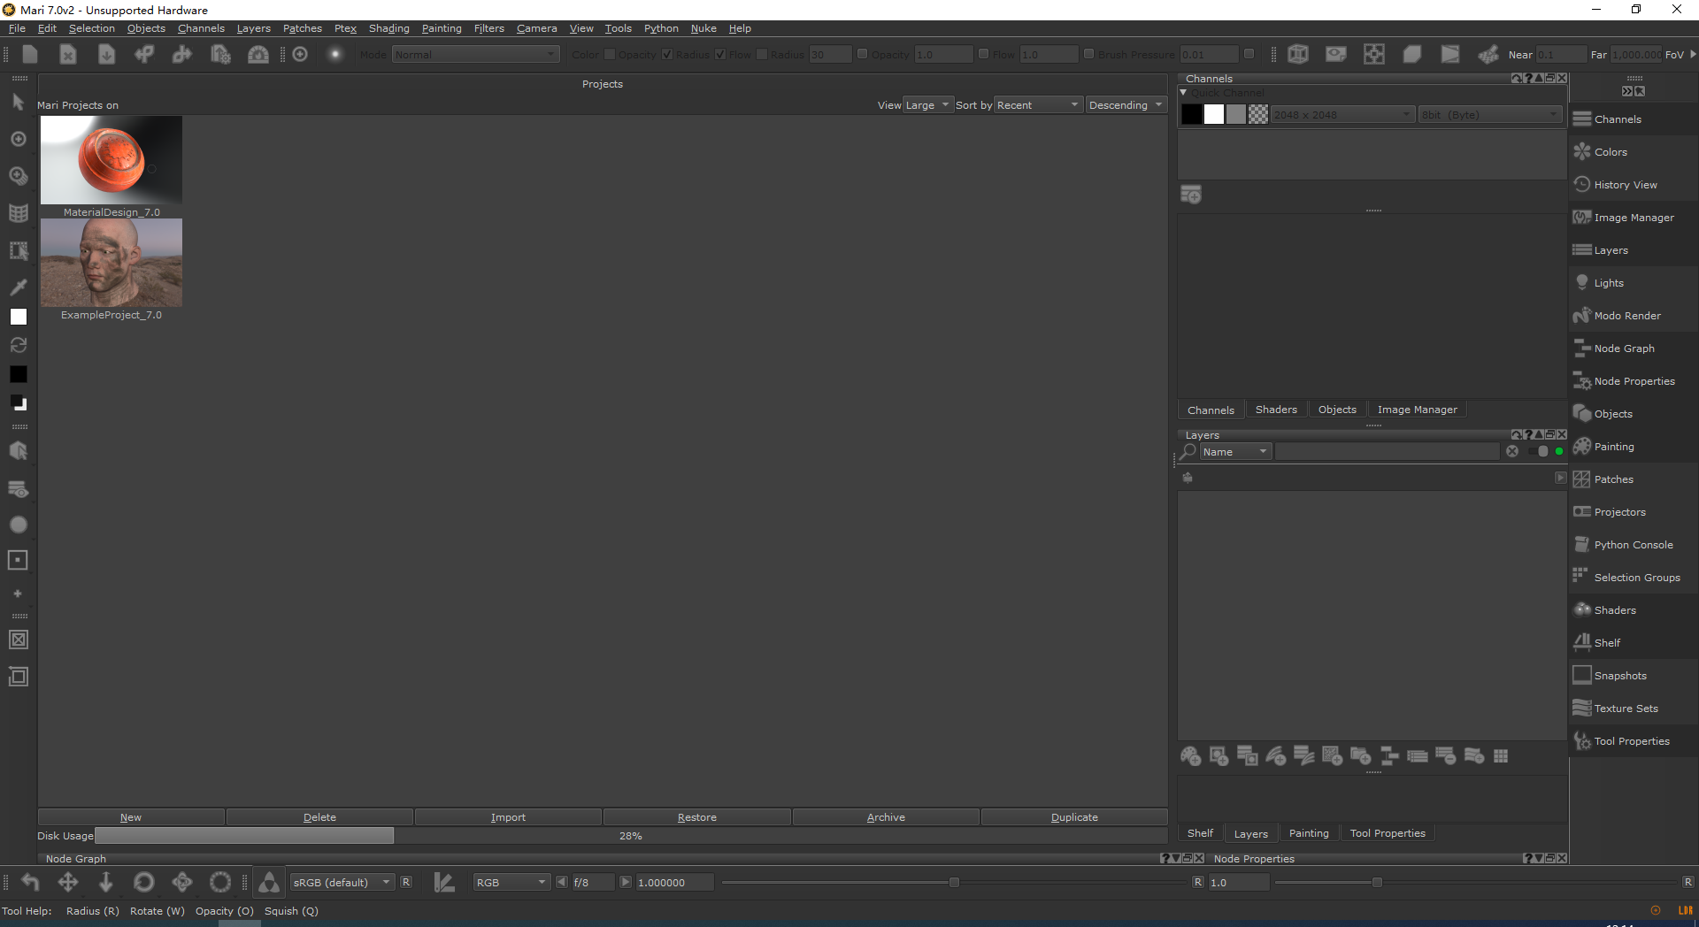Open the Sort by Recent dropdown
This screenshot has height=927, width=1699.
1037,104
